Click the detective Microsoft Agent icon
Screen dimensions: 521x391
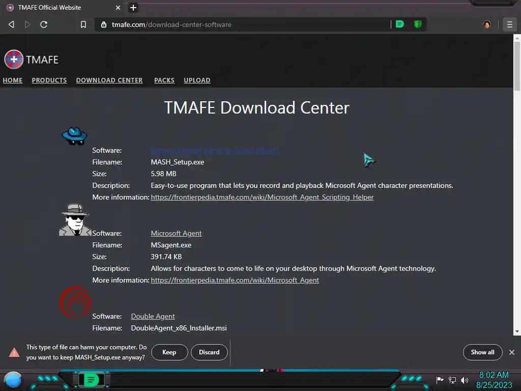tap(75, 219)
